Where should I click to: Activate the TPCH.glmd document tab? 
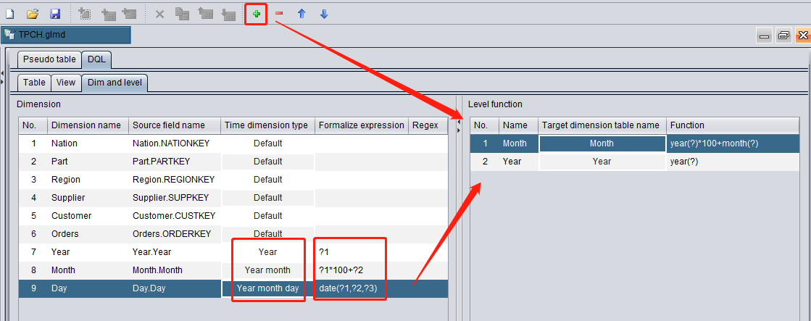tap(66, 36)
